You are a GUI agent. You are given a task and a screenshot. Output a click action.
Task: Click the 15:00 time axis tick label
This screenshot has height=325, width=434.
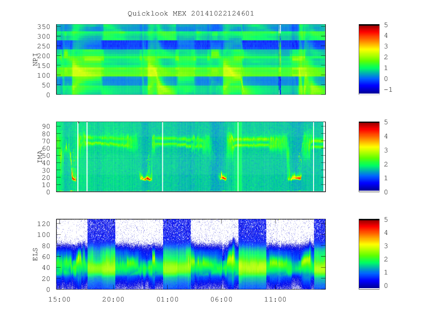pos(60,299)
